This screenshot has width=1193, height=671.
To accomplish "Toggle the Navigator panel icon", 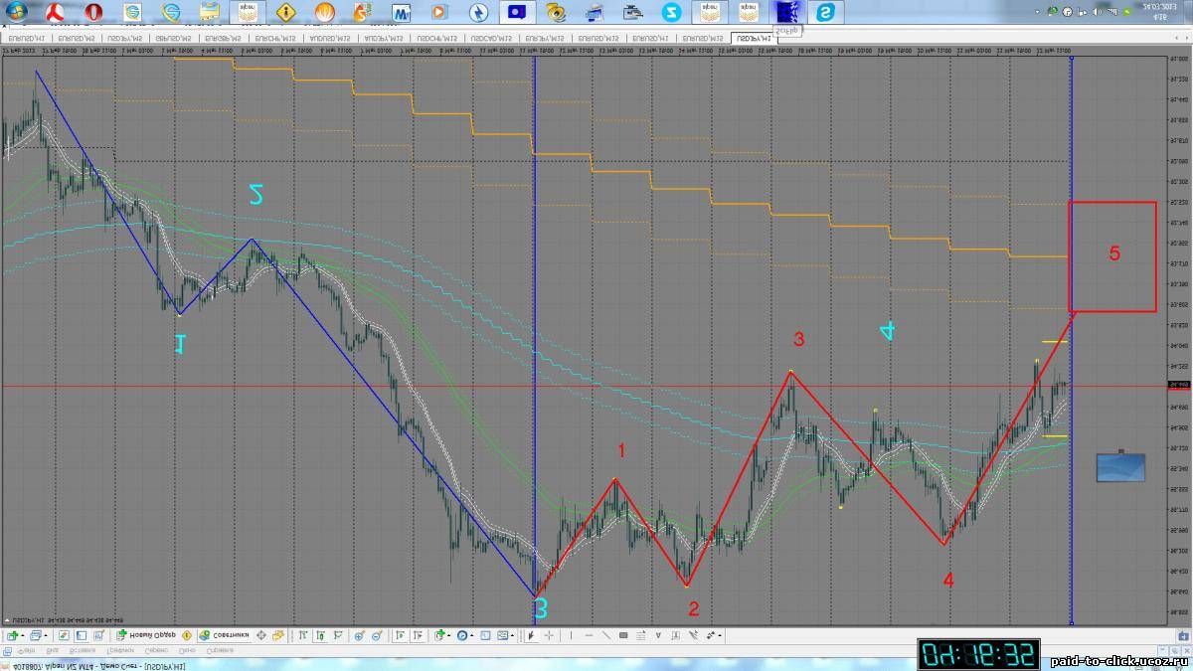I will (99, 635).
